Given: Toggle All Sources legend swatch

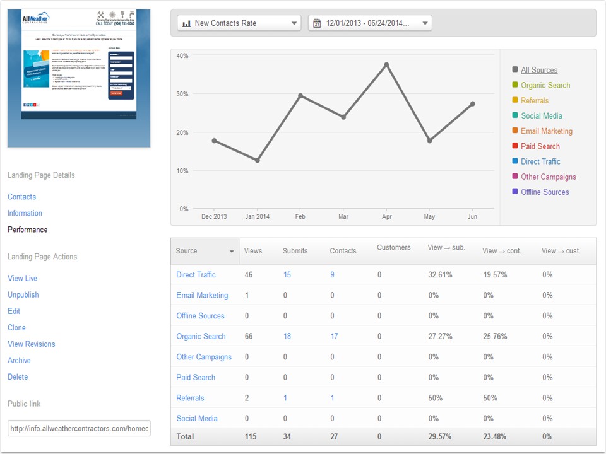Looking at the screenshot, I should pos(515,69).
